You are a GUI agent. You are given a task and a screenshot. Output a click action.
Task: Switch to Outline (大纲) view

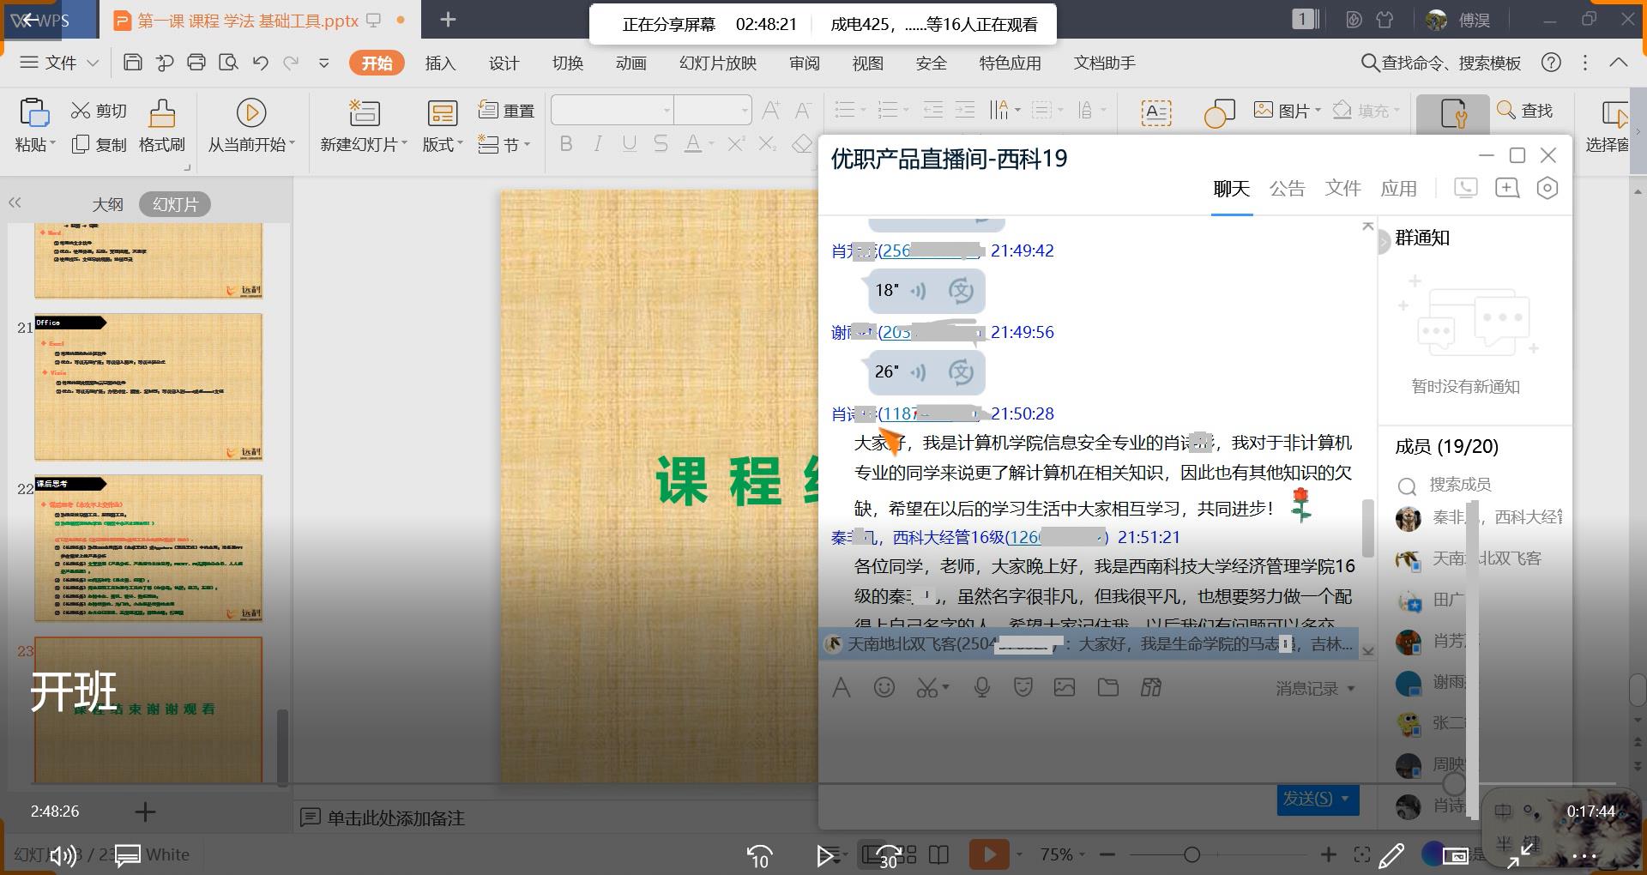tap(108, 204)
